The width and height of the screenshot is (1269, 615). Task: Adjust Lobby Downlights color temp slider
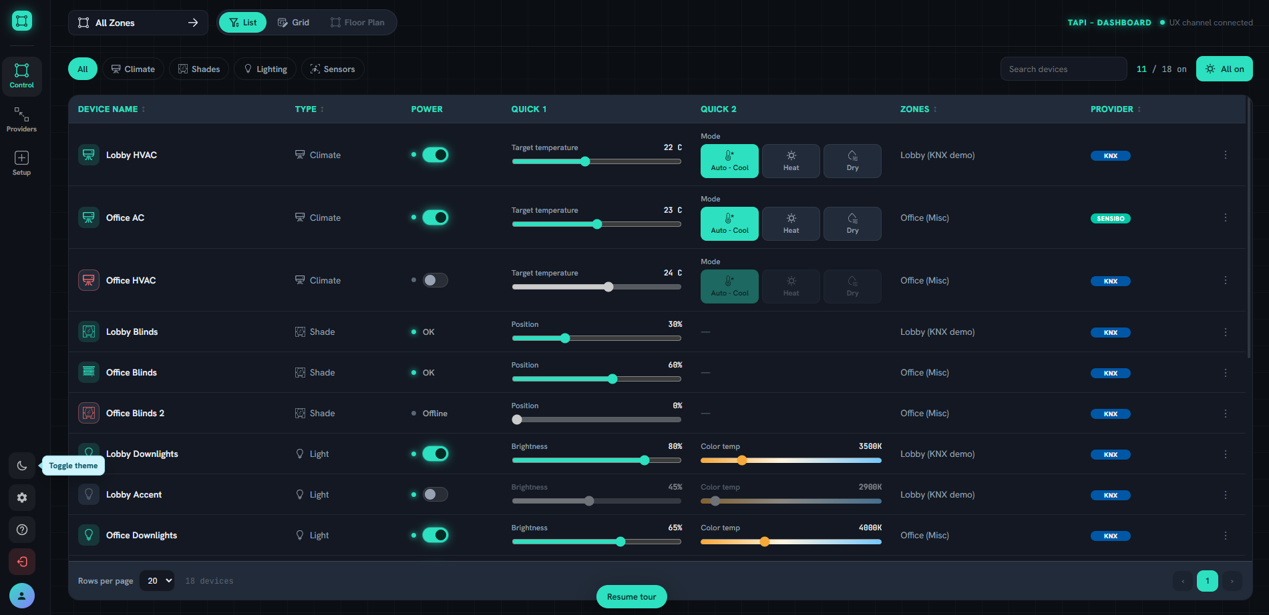[791, 460]
